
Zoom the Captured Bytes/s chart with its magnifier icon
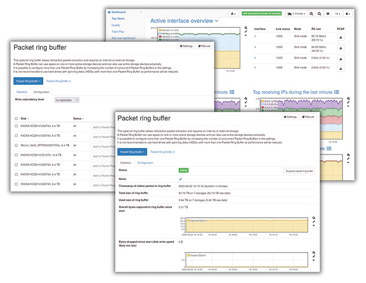coord(314,218)
